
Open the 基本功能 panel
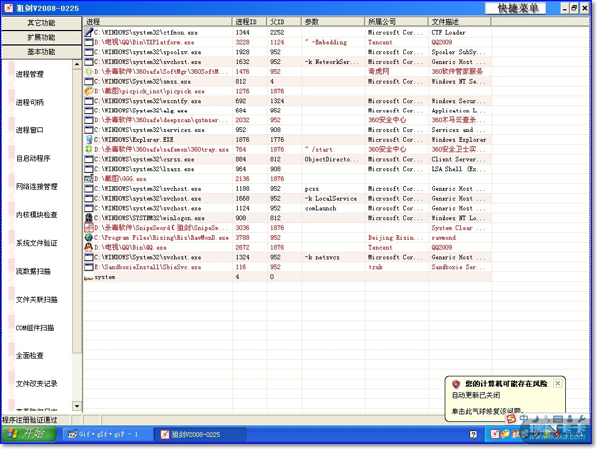pos(41,52)
